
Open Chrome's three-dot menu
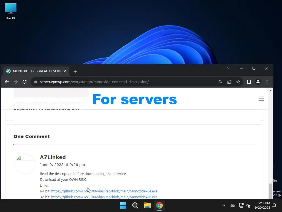click(267, 82)
